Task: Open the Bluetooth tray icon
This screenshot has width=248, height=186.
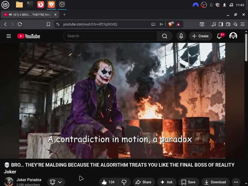Action: coord(211,5)
